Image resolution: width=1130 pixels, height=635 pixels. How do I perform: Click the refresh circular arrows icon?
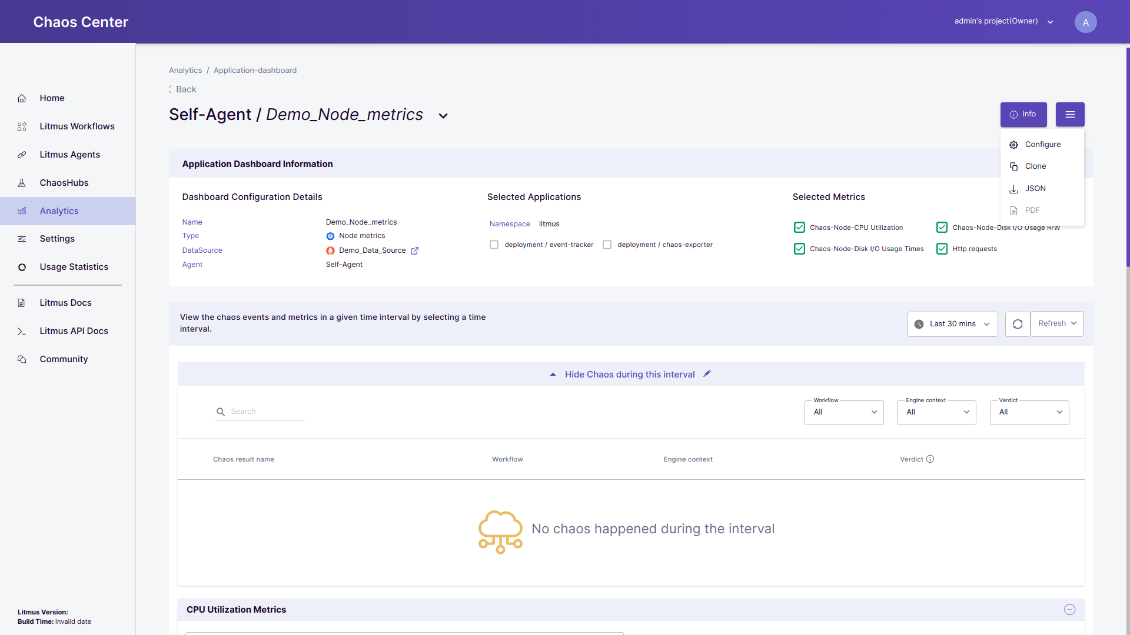click(1018, 324)
